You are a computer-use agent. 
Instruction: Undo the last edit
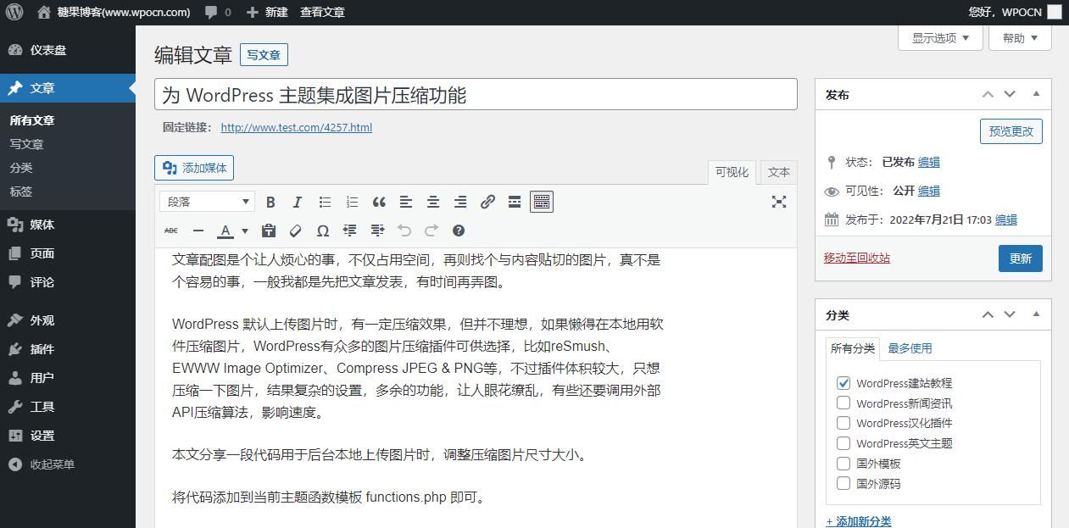404,231
